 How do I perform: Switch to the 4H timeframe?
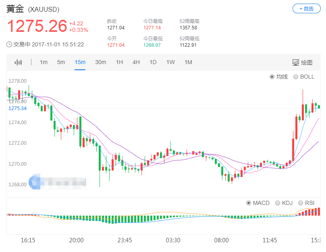[136, 62]
